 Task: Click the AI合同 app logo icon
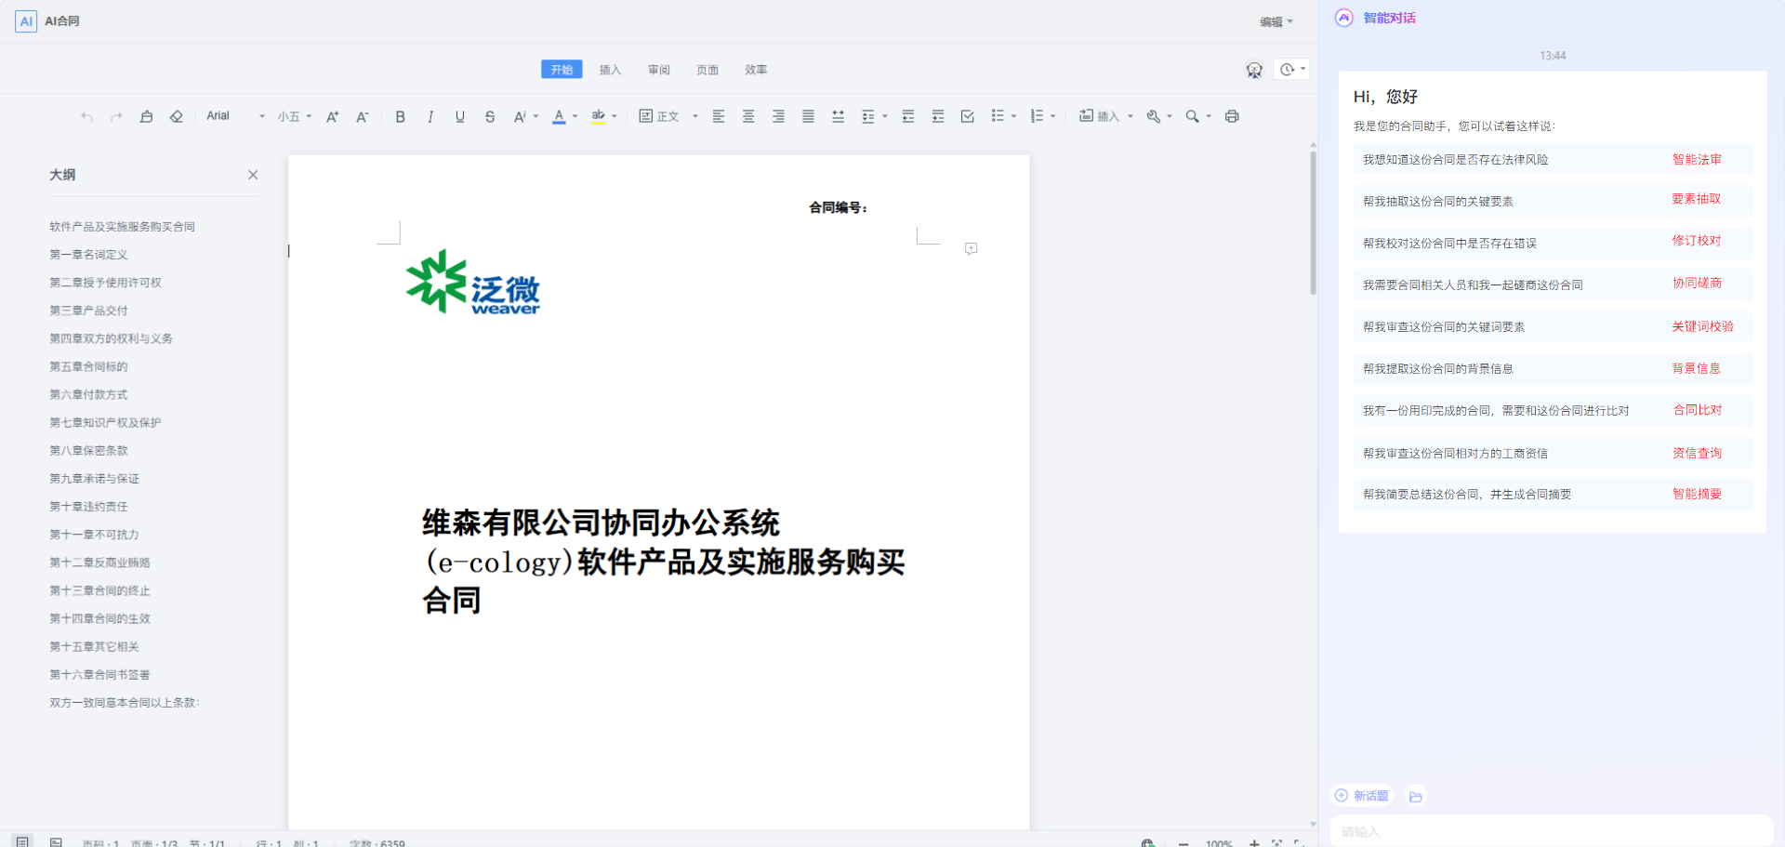(26, 21)
